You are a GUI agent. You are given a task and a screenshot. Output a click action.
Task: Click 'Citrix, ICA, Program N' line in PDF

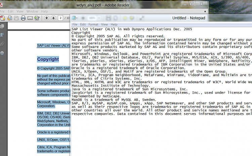(x=53, y=147)
